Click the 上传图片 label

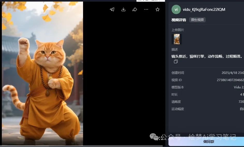pyautogui.click(x=178, y=30)
